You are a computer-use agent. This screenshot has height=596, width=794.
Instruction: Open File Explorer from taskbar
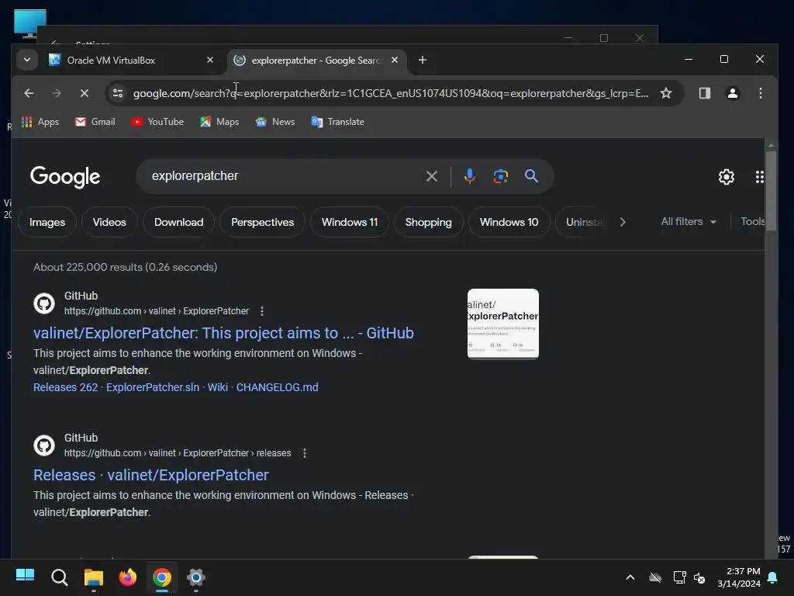(93, 577)
